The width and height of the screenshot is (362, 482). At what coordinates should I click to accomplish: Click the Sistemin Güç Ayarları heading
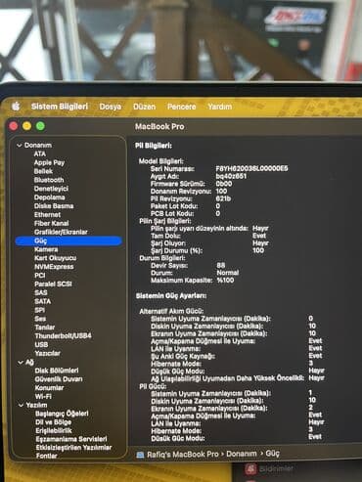point(171,296)
